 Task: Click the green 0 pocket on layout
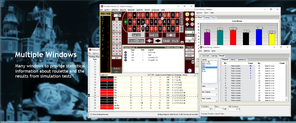coord(126,22)
